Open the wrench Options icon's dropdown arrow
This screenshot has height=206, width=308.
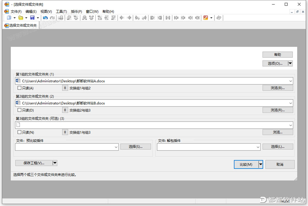211,18
